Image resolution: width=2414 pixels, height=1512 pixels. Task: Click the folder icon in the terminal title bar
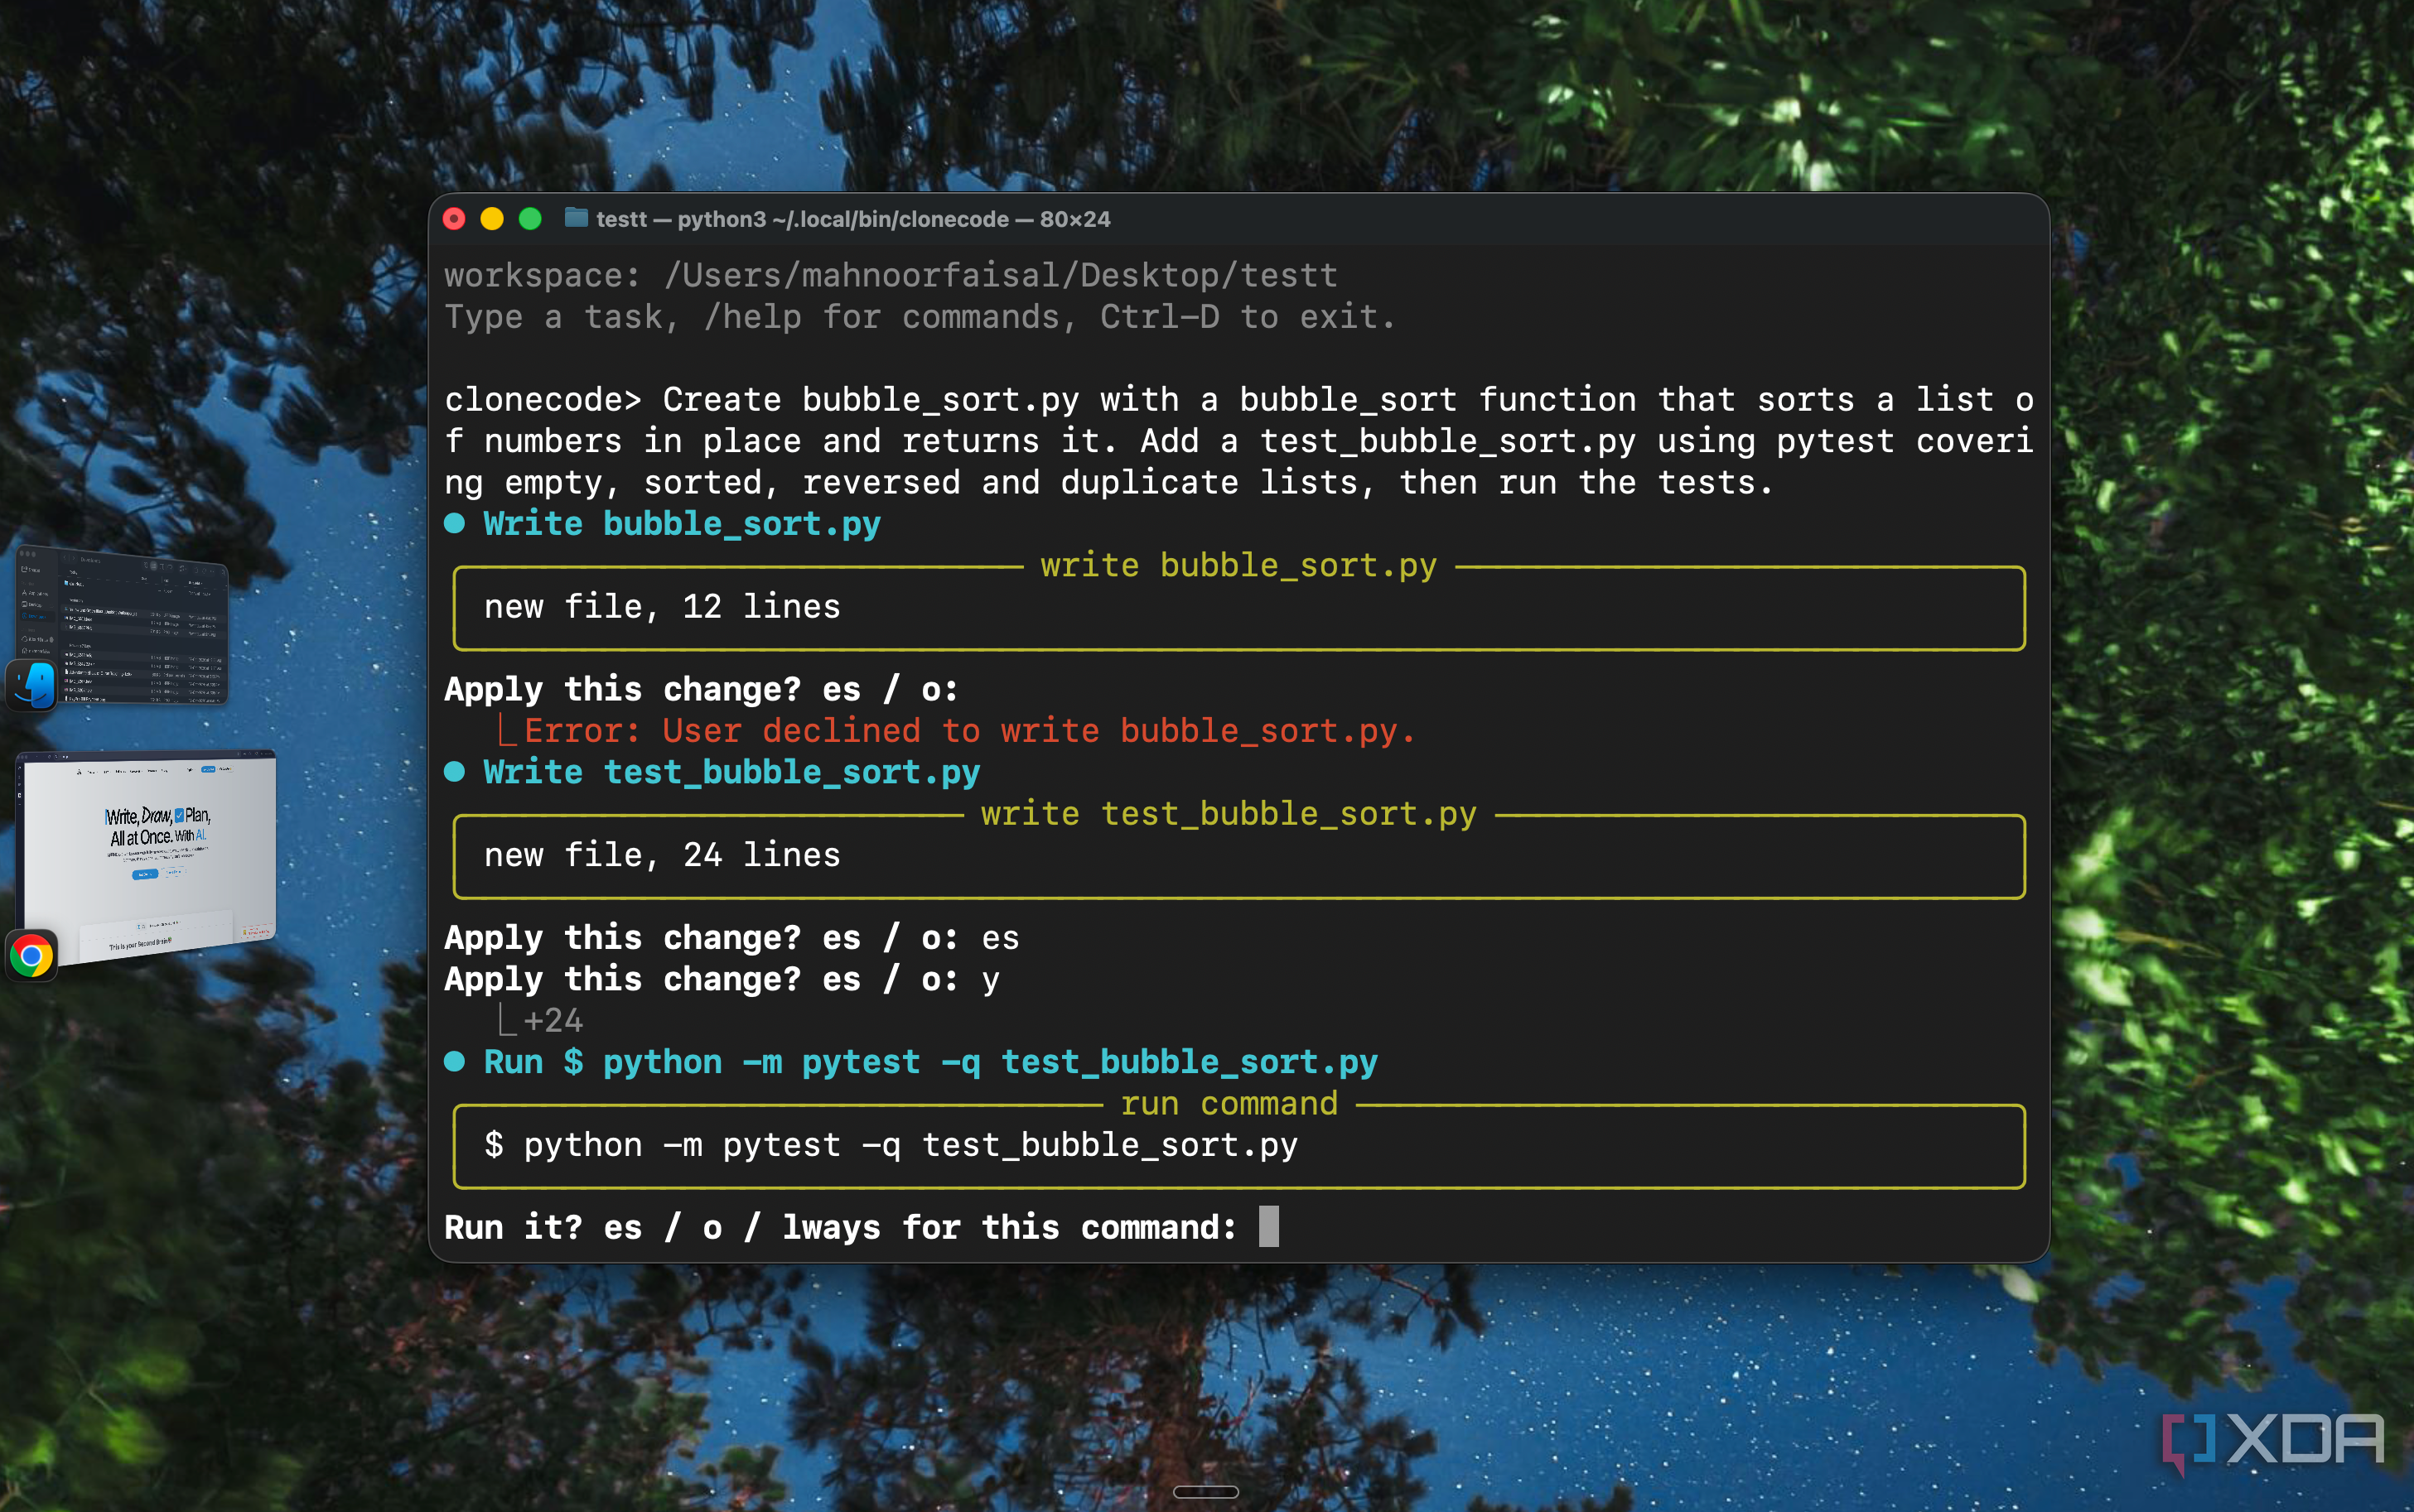coord(575,218)
